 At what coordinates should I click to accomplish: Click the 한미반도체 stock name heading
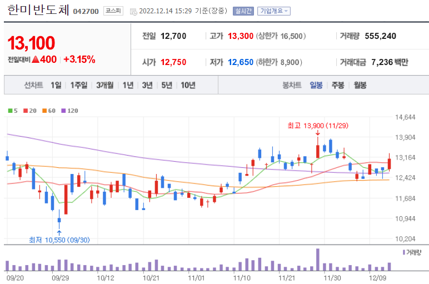click(38, 10)
